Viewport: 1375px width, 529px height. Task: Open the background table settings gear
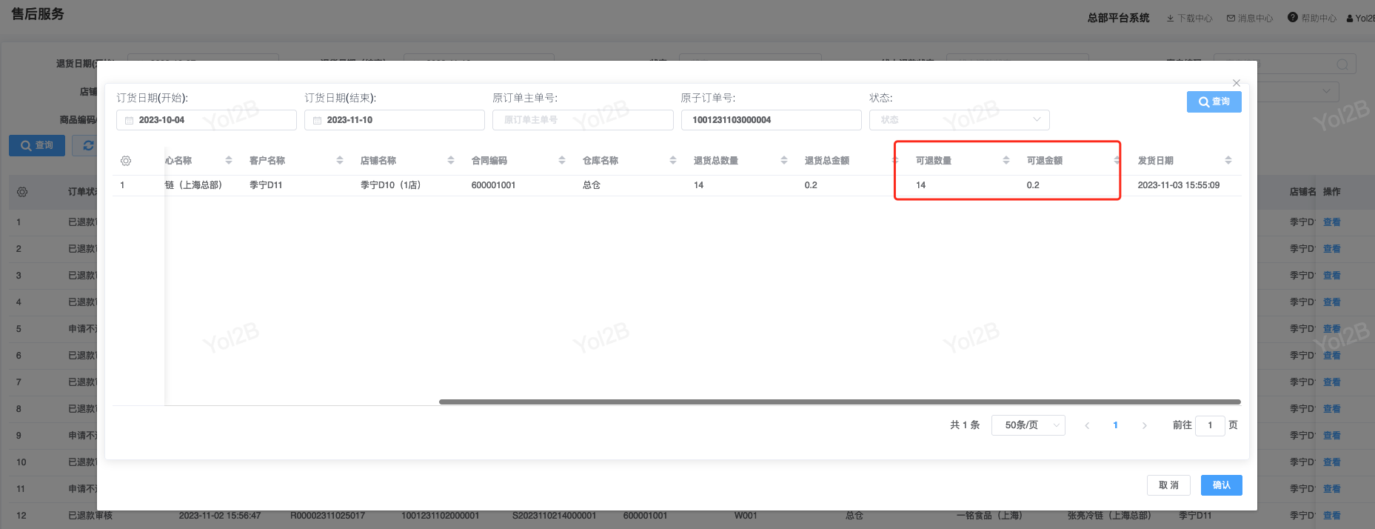point(22,192)
